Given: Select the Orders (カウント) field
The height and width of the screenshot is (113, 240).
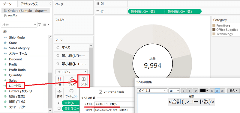Looking at the screenshot, I should [x=20, y=91].
